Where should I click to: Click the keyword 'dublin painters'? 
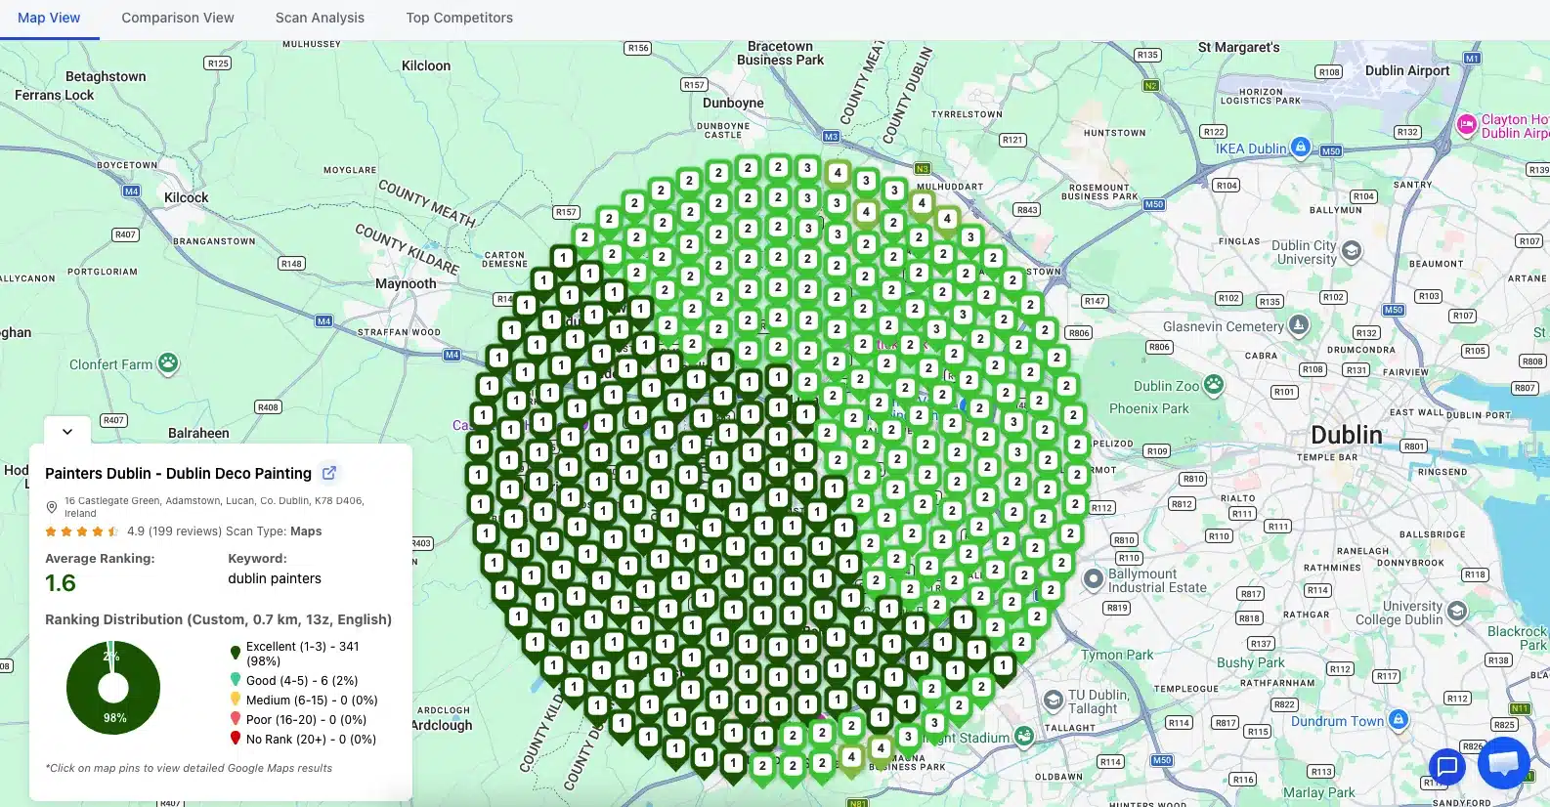point(275,578)
